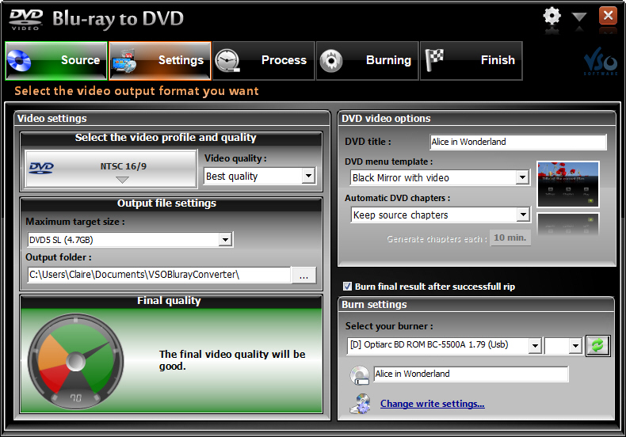This screenshot has width=626, height=437.
Task: Expand the Automatic DVD chapters dropdown
Action: pyautogui.click(x=522, y=215)
